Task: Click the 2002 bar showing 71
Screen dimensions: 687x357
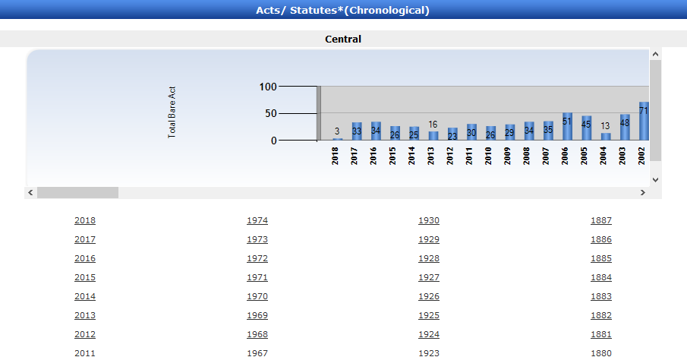Action: 644,122
